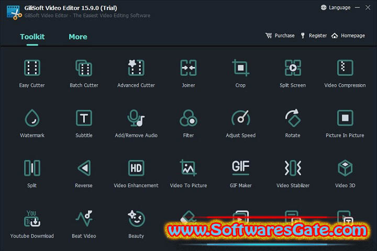The height and width of the screenshot is (251, 377).
Task: Click the GiliSoft scissors app logo
Action: (14, 12)
